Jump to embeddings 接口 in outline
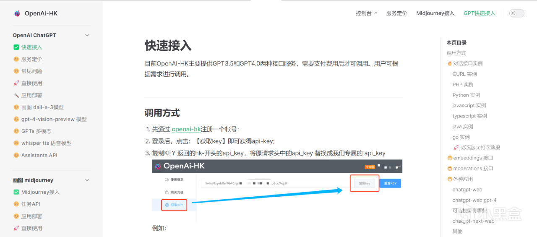Image resolution: width=537 pixels, height=237 pixels. coord(473,158)
